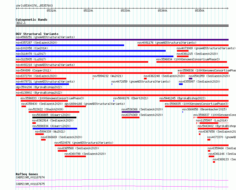Select nsv6369133 variant label
236x190 pixels.
coord(224,159)
